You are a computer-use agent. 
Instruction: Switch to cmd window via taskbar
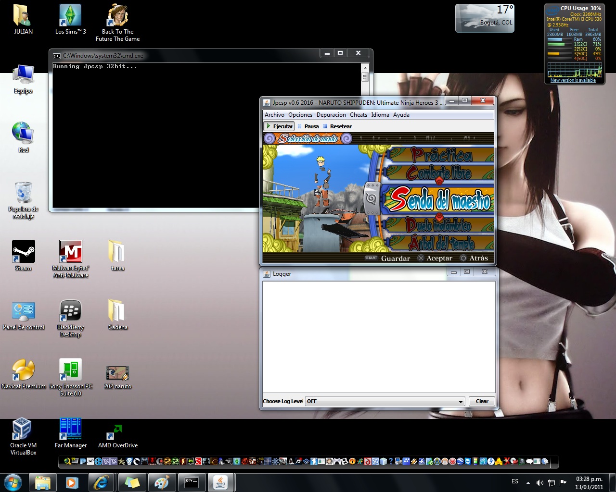pyautogui.click(x=191, y=482)
